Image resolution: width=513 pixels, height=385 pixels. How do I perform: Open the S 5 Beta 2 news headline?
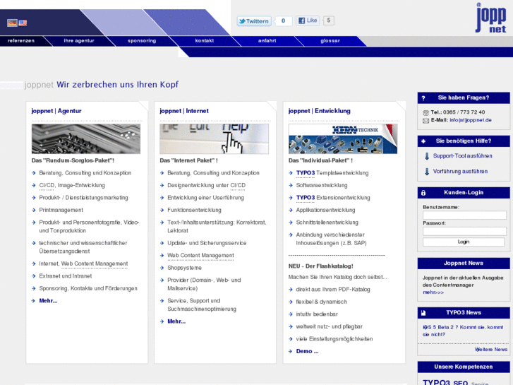tap(463, 331)
